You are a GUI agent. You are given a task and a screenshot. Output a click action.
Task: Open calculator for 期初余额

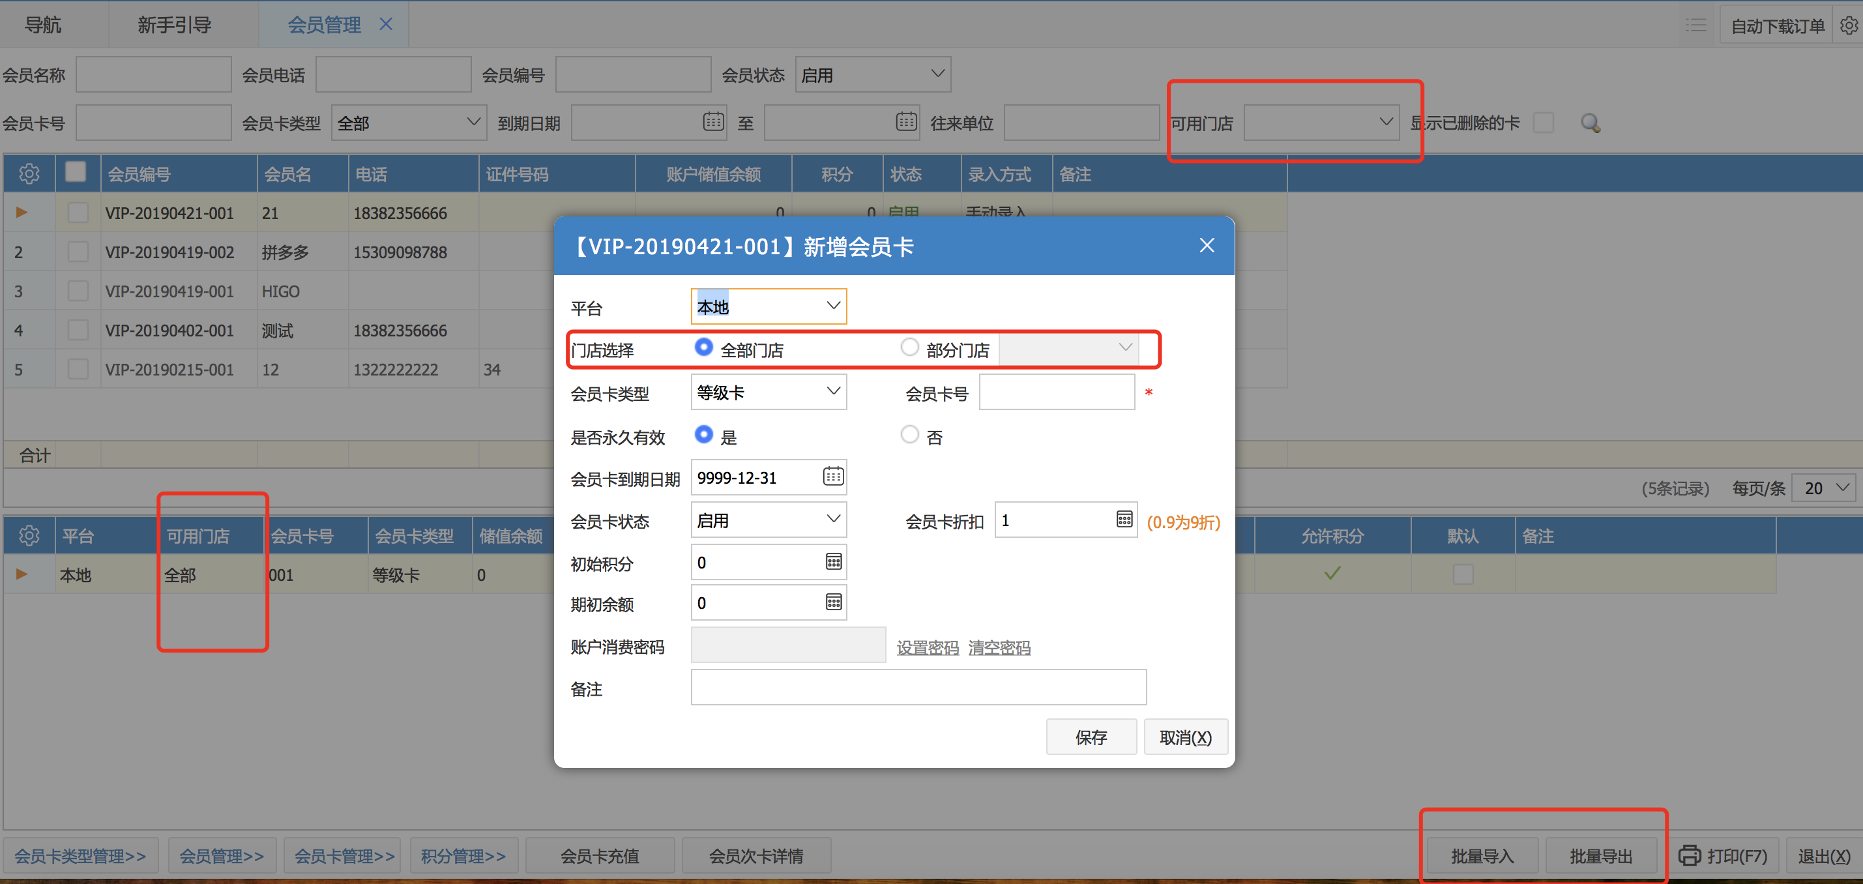[x=833, y=602]
